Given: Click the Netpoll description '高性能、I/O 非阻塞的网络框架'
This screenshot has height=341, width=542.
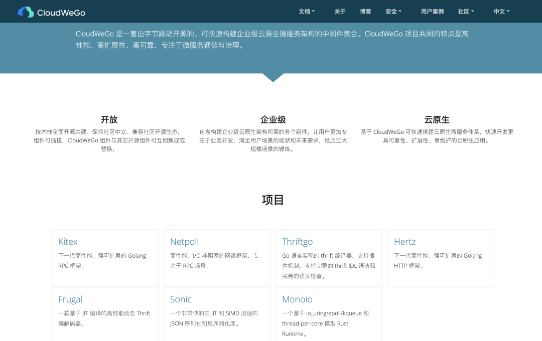Looking at the screenshot, I should (x=214, y=260).
